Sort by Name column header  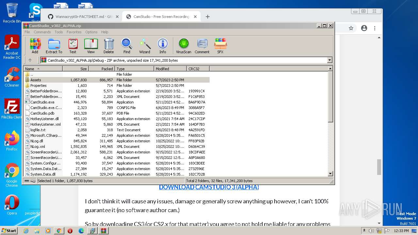43,69
